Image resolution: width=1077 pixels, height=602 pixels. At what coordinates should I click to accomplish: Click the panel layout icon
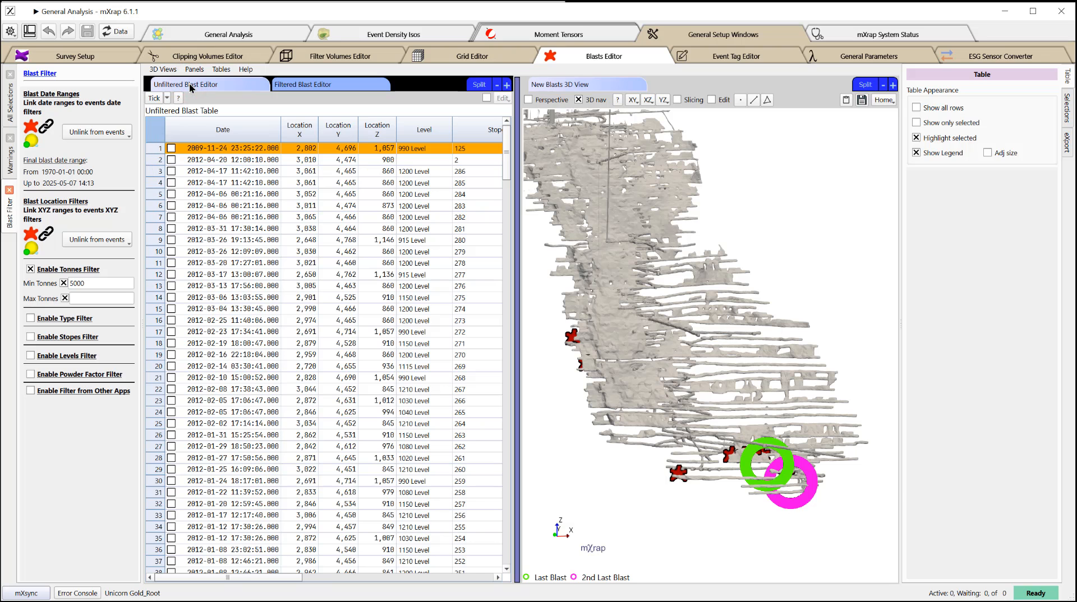30,31
